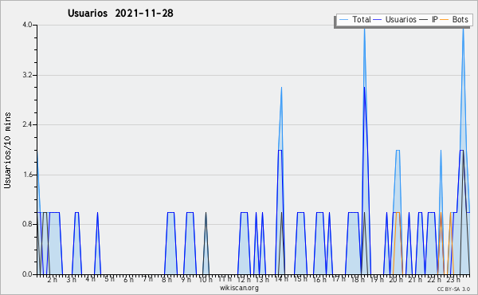Click the '22 h' x-axis label

tap(434, 280)
